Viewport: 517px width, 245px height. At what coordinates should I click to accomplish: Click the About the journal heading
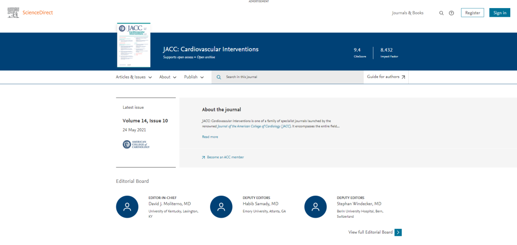click(x=222, y=110)
